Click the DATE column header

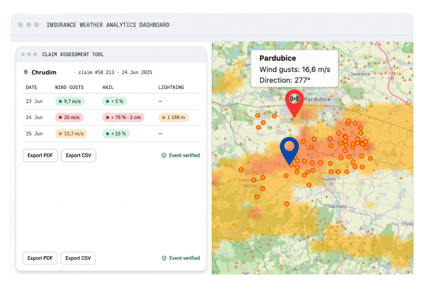coord(31,87)
